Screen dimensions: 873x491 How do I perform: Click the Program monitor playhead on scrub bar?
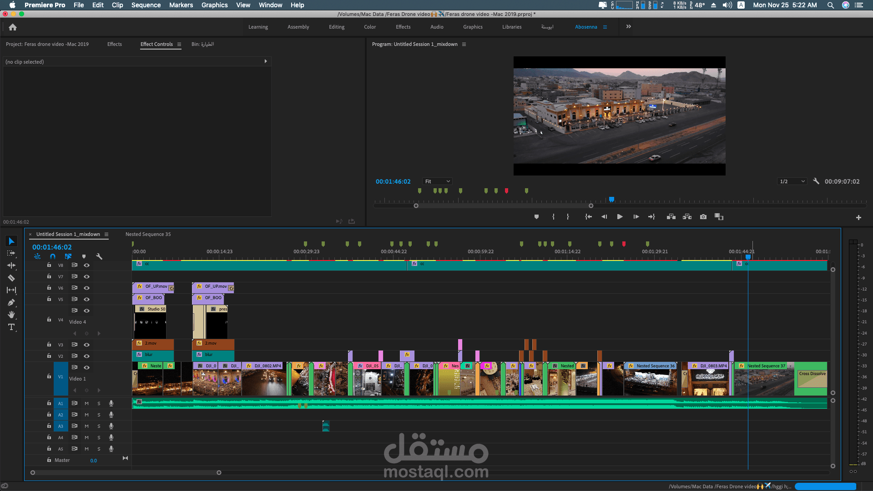(x=612, y=199)
